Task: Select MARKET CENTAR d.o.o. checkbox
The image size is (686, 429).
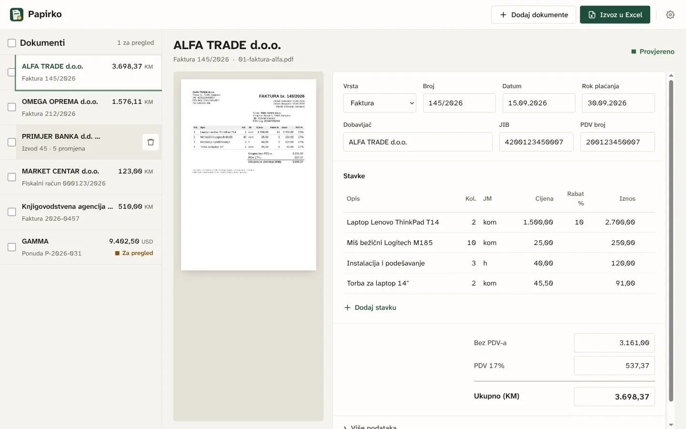Action: pos(12,177)
